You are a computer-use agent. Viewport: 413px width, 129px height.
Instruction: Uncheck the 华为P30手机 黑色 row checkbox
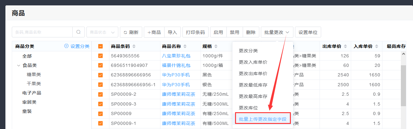click(x=100, y=75)
